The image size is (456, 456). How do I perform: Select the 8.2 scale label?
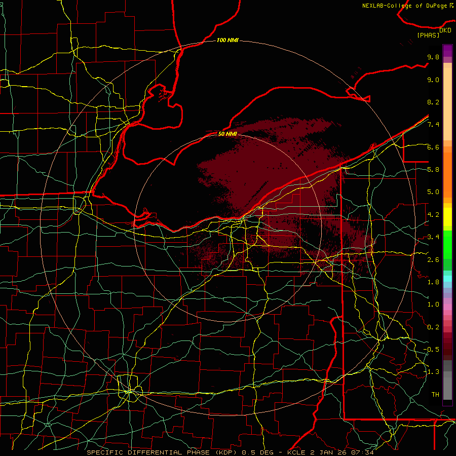point(433,102)
